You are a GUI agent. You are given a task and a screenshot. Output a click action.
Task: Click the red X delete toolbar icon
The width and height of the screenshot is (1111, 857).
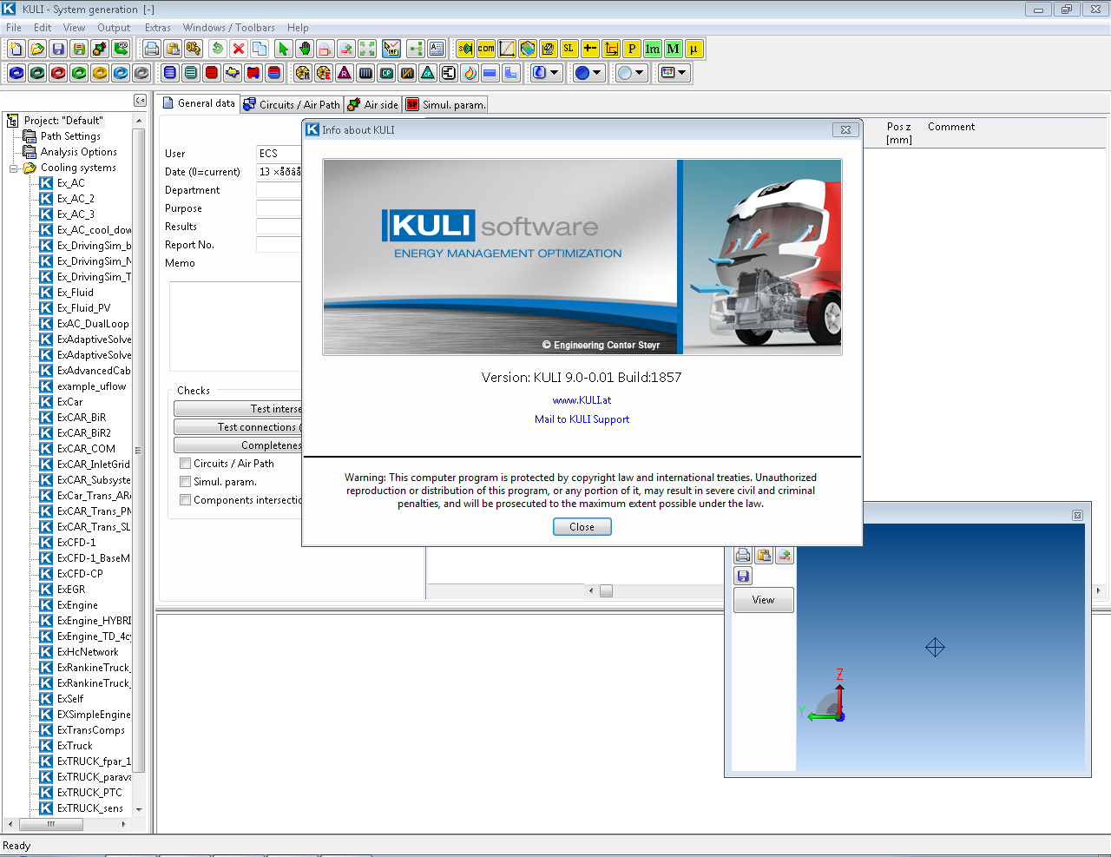pos(239,49)
